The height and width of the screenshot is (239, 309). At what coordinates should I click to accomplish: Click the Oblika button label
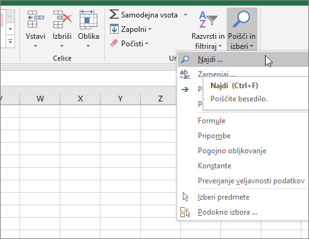click(x=89, y=36)
